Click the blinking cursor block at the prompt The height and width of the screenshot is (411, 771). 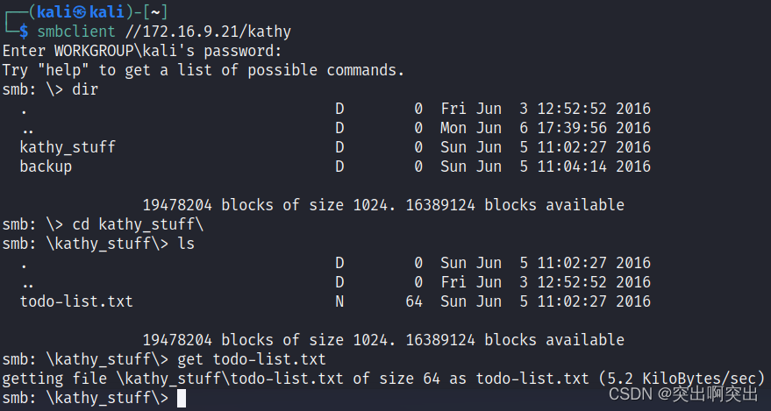pos(182,398)
